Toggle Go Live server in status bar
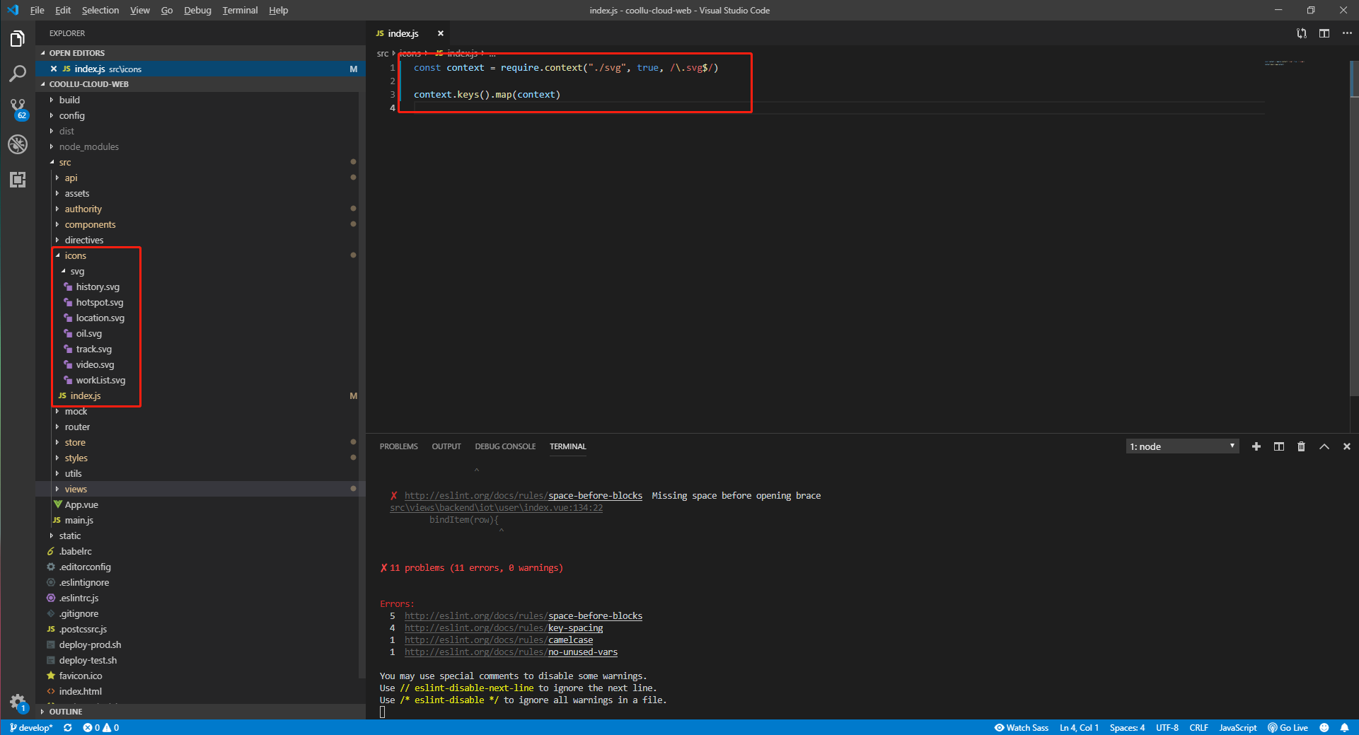The height and width of the screenshot is (735, 1359). click(1288, 727)
